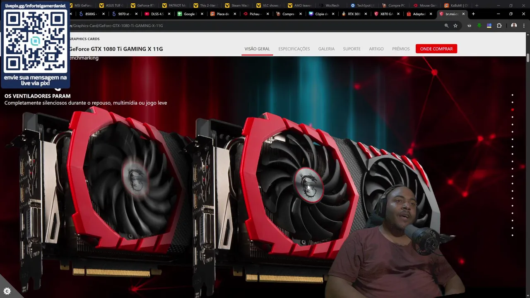Close the Pichau tab
The width and height of the screenshot is (530, 298).
click(x=267, y=14)
